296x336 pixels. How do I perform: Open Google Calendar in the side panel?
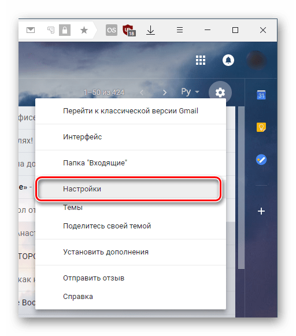pos(261,95)
